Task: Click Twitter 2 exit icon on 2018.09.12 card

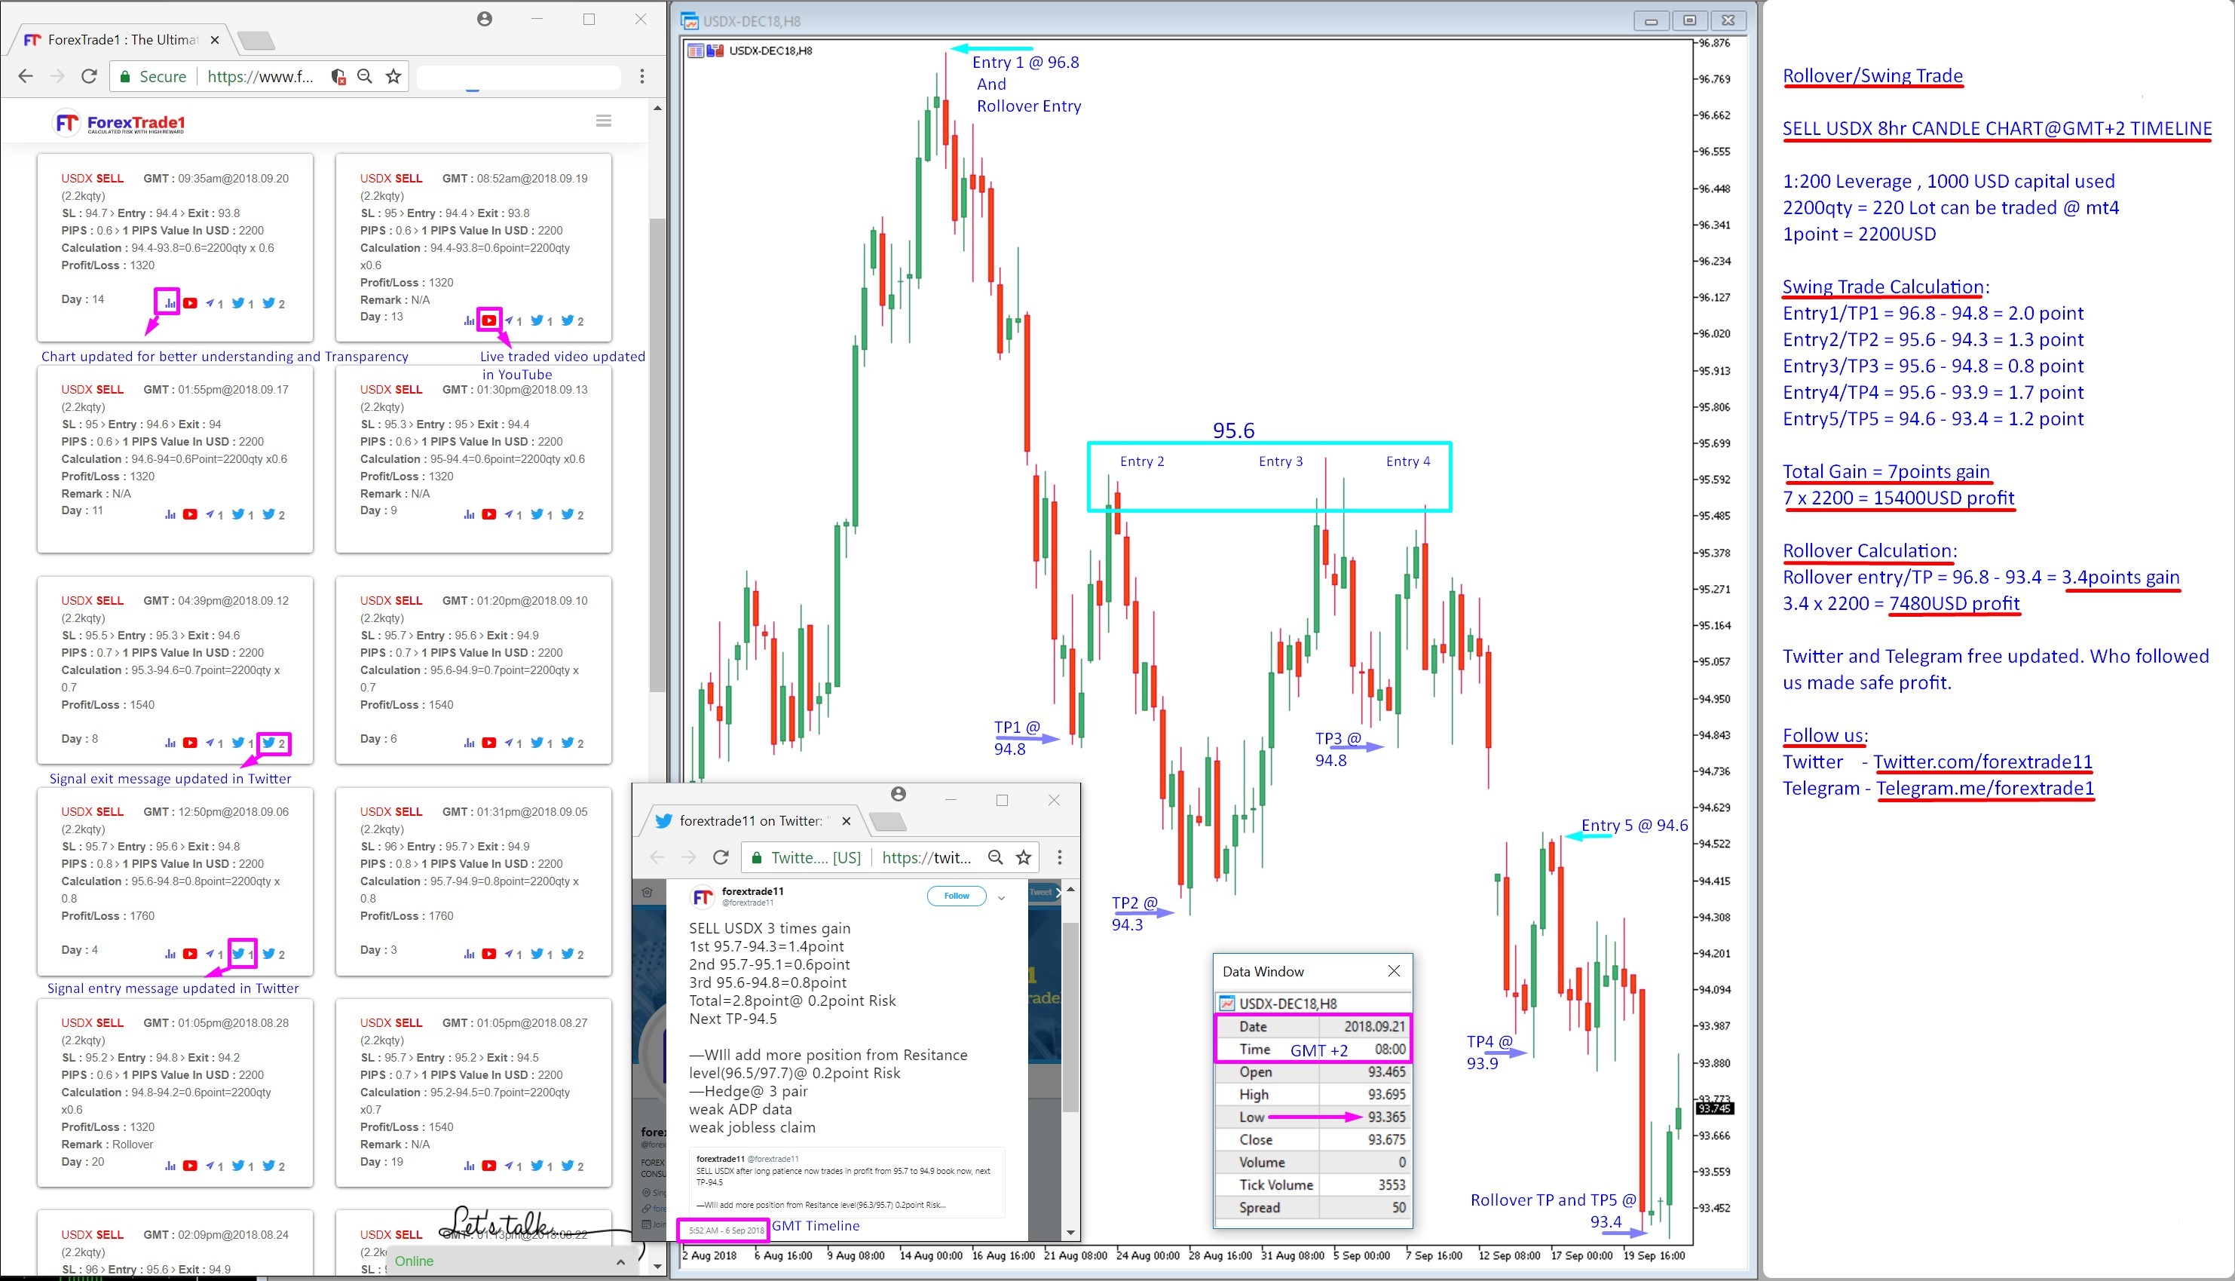Action: click(x=269, y=743)
